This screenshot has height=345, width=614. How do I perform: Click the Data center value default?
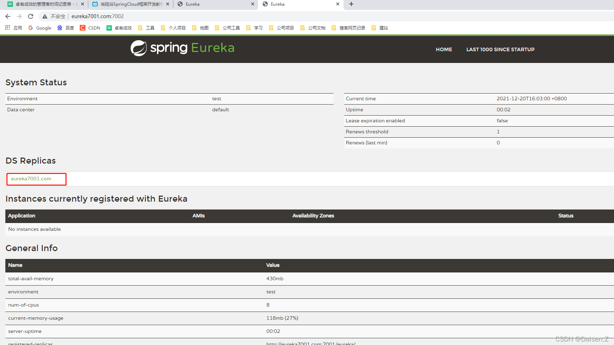click(220, 110)
